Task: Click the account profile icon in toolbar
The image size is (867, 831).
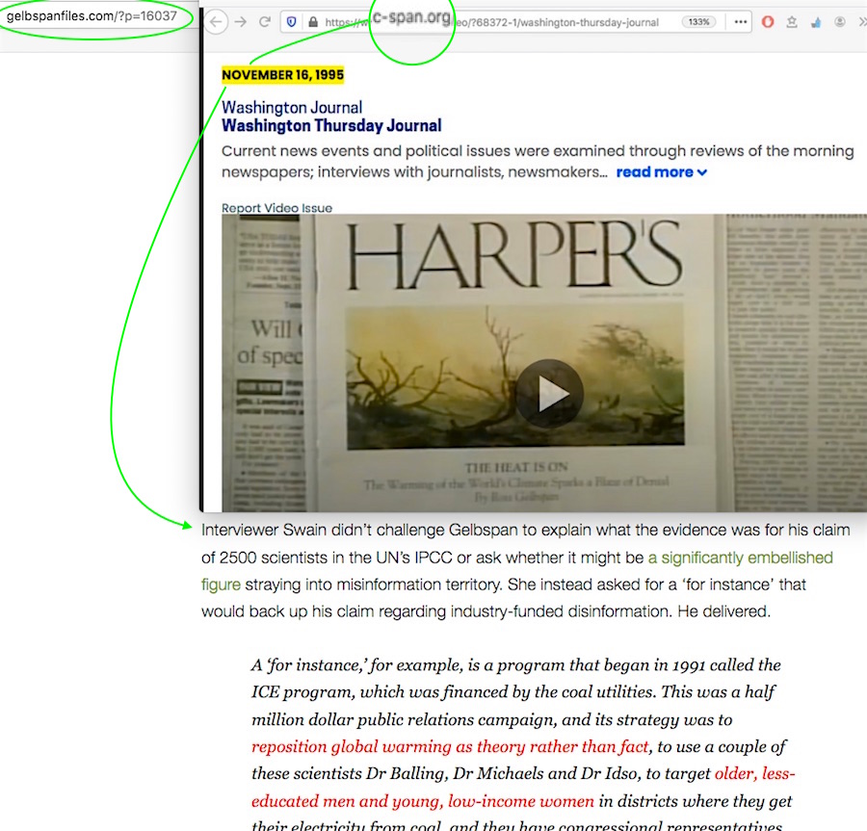Action: (x=840, y=22)
